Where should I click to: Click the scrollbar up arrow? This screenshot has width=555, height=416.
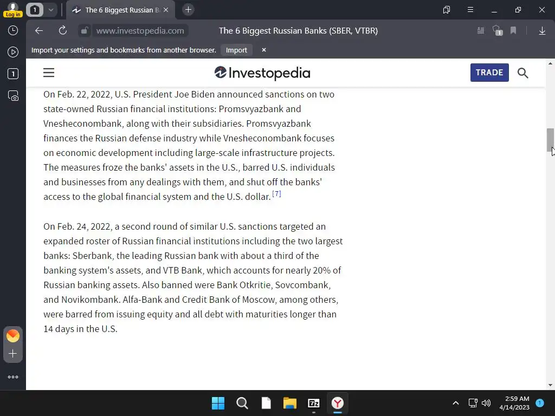[550, 64]
